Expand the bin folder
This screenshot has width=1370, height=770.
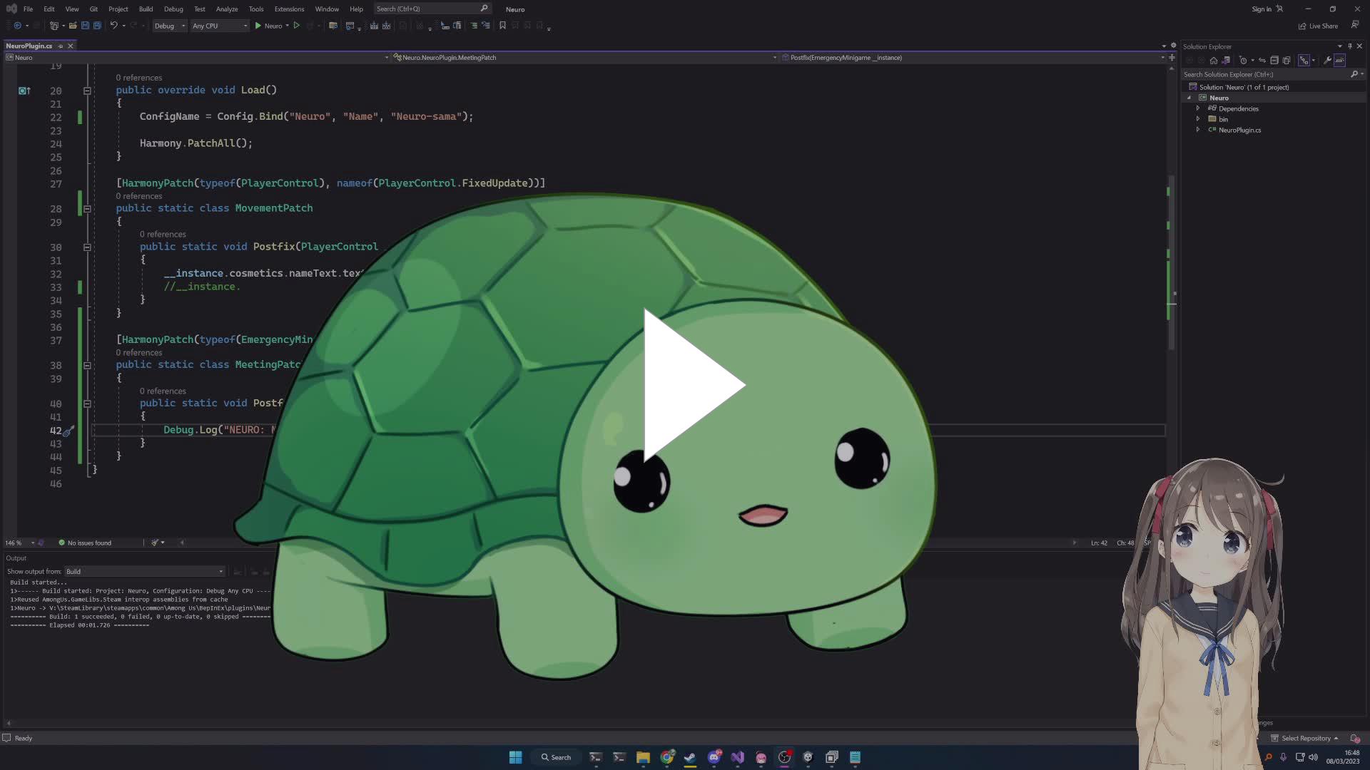point(1198,119)
